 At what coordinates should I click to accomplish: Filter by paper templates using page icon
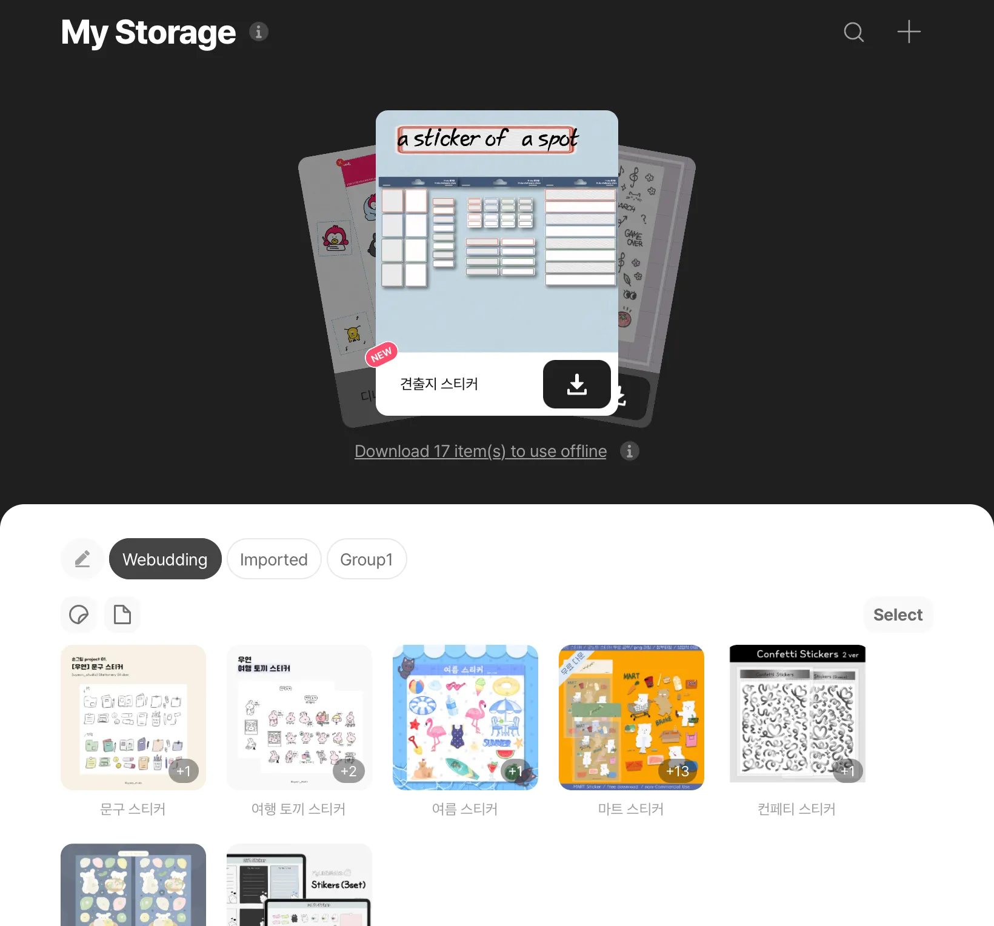pos(122,615)
